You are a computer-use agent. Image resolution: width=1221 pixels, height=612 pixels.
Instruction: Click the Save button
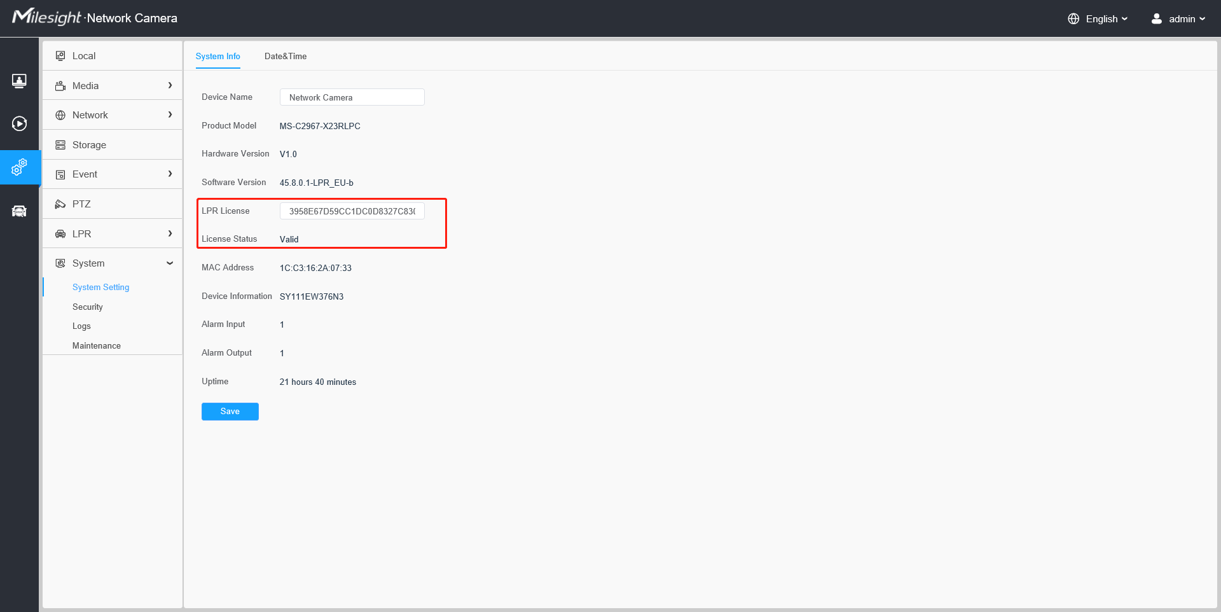[x=230, y=412]
